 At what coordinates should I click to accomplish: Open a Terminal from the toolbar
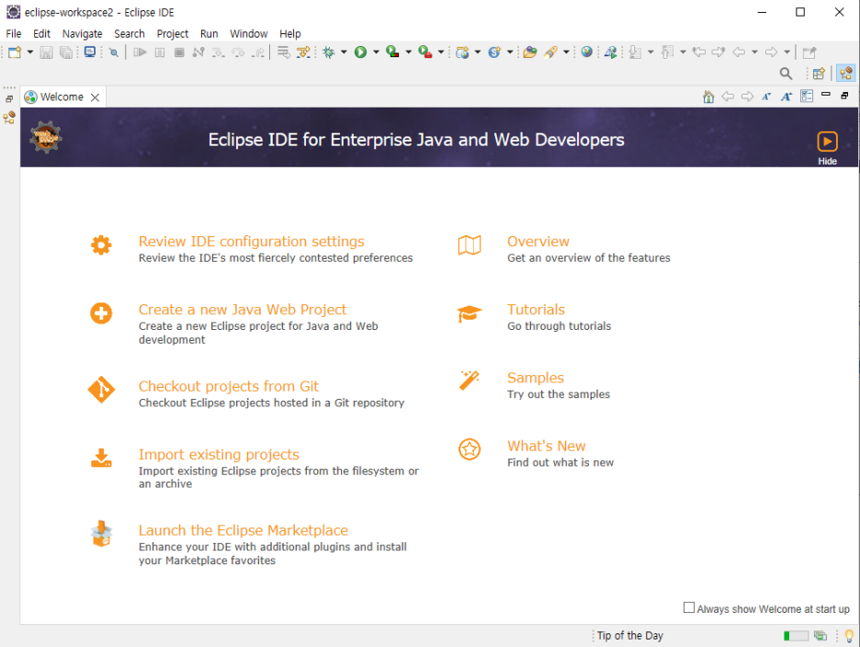pos(90,52)
